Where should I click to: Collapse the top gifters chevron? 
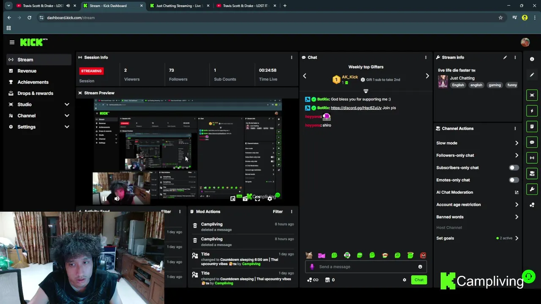coord(366,91)
